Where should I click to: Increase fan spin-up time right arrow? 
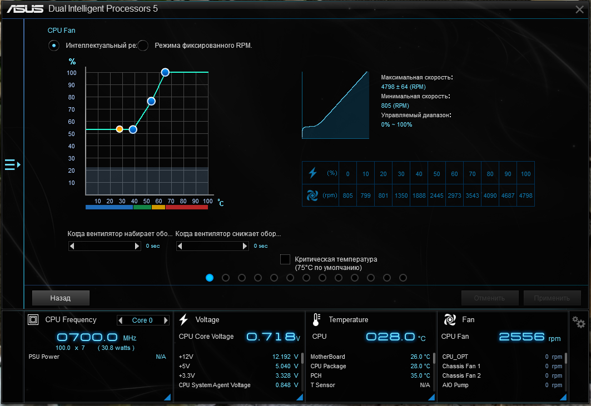coord(137,246)
